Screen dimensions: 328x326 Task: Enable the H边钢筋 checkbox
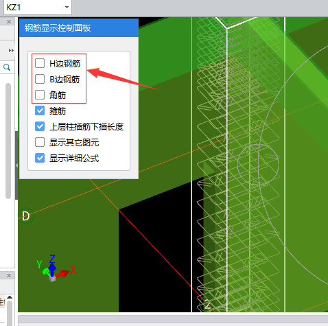(40, 63)
